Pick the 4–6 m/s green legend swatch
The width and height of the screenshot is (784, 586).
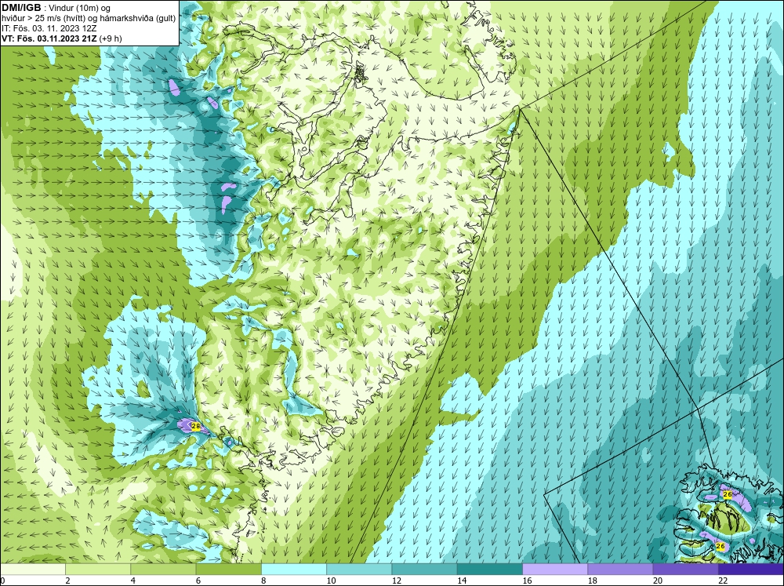point(163,569)
